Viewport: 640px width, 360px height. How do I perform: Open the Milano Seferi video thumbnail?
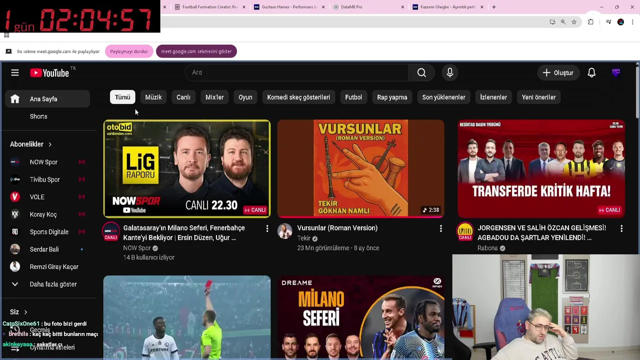[x=360, y=317]
